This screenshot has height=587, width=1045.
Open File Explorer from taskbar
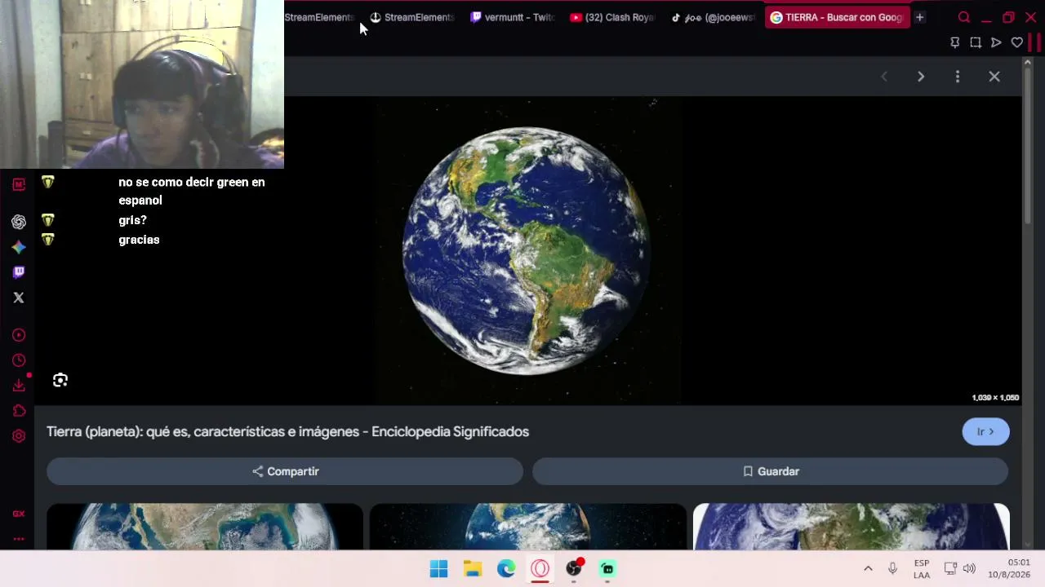point(473,569)
